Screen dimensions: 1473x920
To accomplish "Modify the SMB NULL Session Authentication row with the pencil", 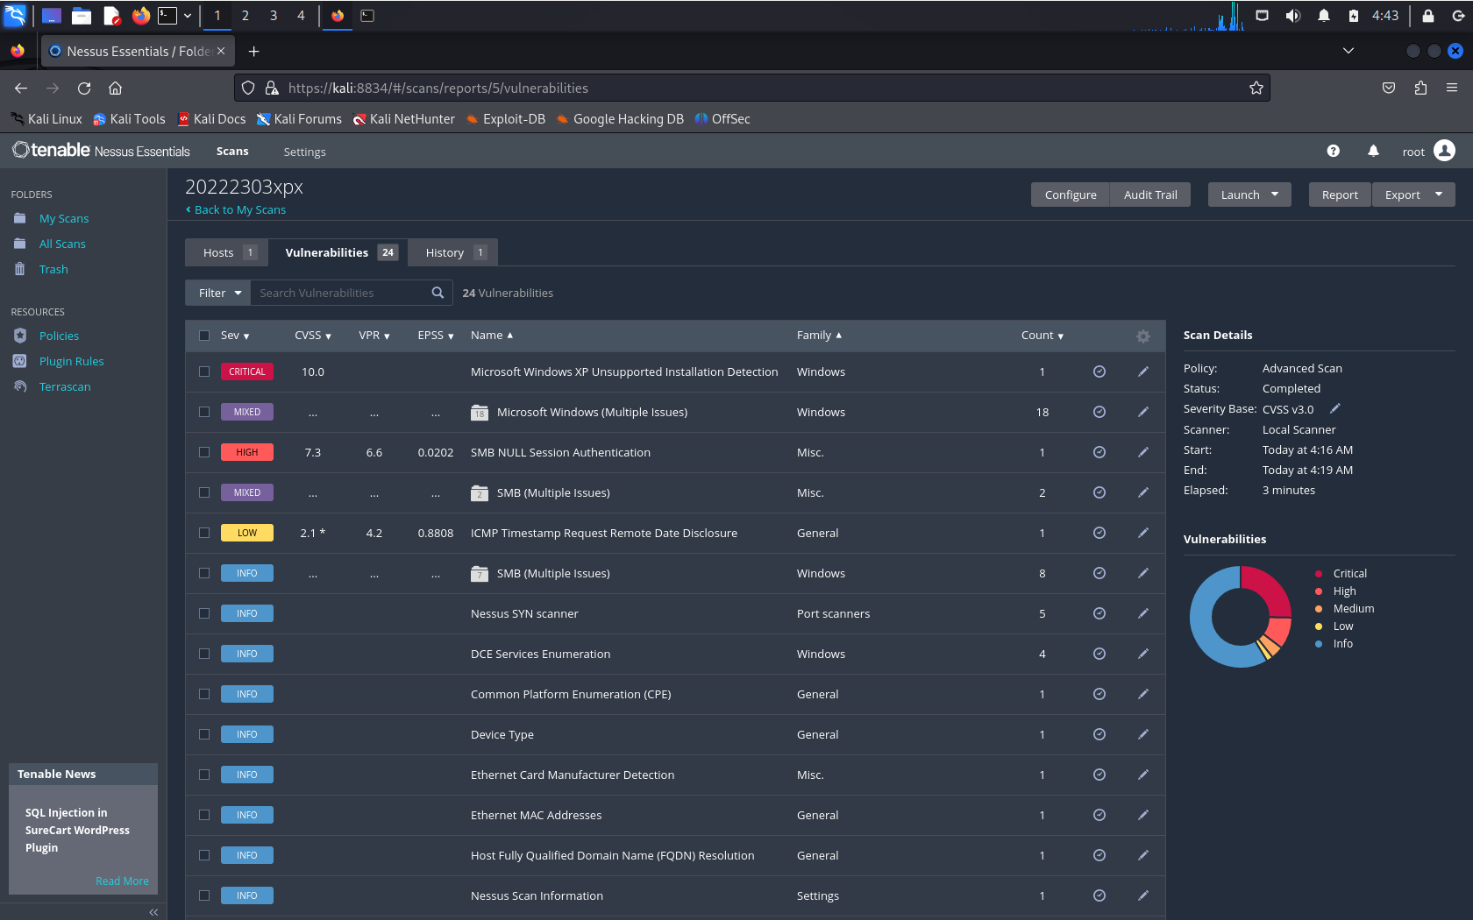I will click(1143, 452).
